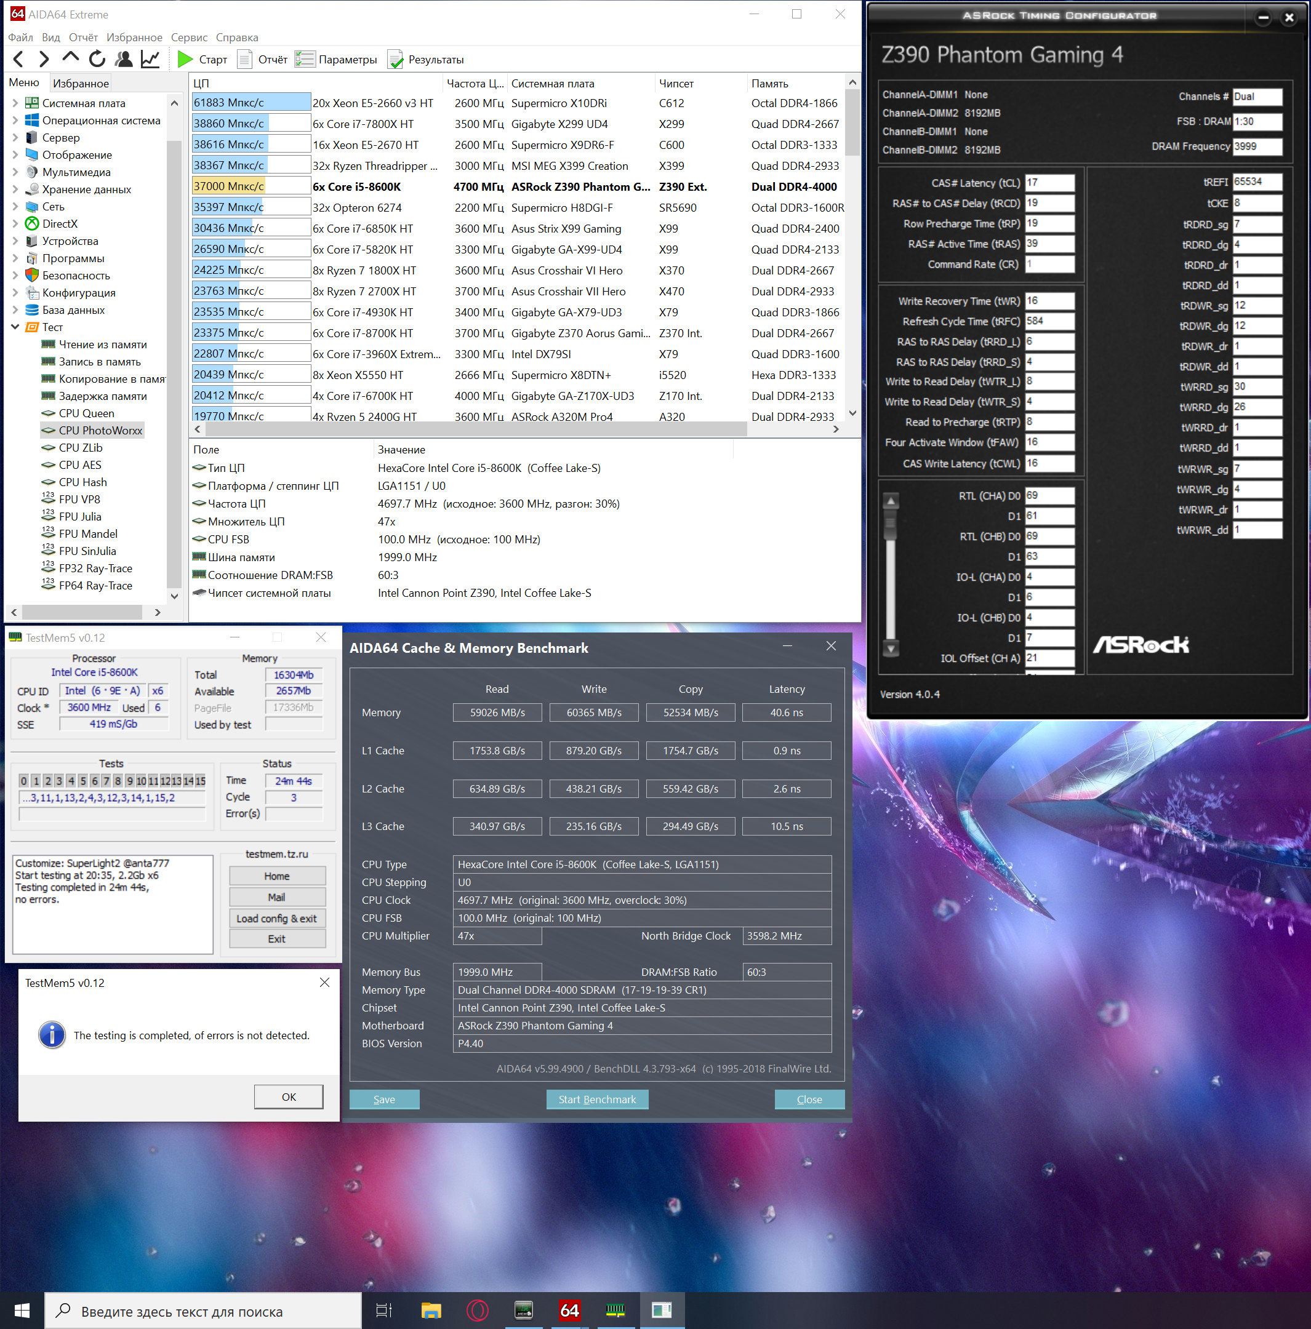Collapse the Тест tree node
Image resolution: width=1311 pixels, height=1329 pixels.
coord(14,327)
